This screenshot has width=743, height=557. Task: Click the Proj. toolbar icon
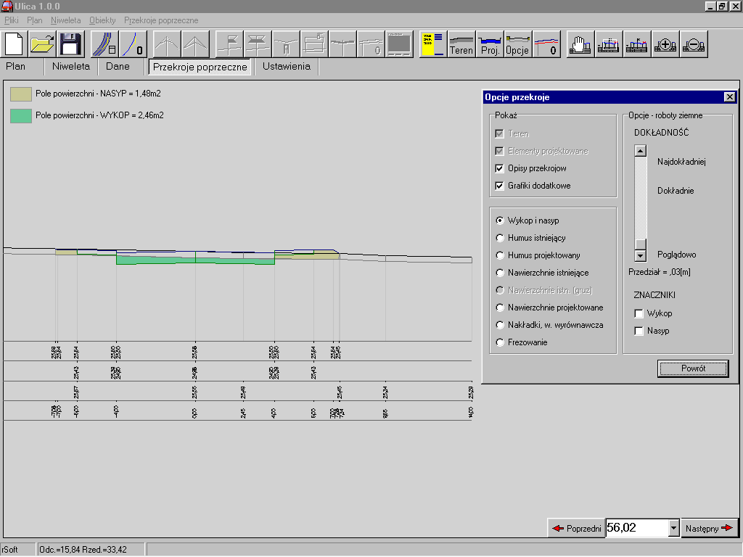click(x=490, y=44)
